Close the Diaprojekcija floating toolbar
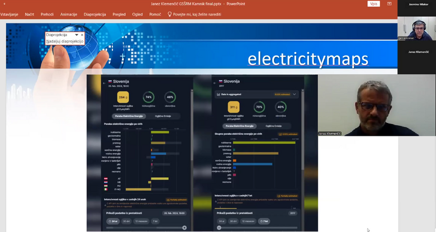 click(82, 35)
